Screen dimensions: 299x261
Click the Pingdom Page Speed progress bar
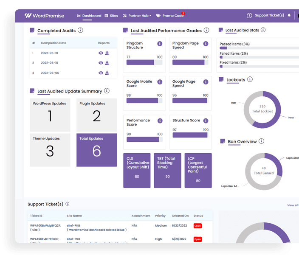pos(190,62)
